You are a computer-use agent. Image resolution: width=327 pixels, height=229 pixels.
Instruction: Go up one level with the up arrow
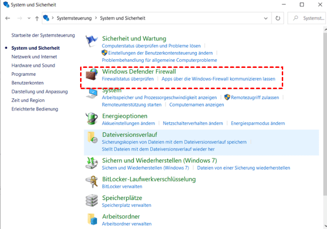pyautogui.click(x=37, y=18)
